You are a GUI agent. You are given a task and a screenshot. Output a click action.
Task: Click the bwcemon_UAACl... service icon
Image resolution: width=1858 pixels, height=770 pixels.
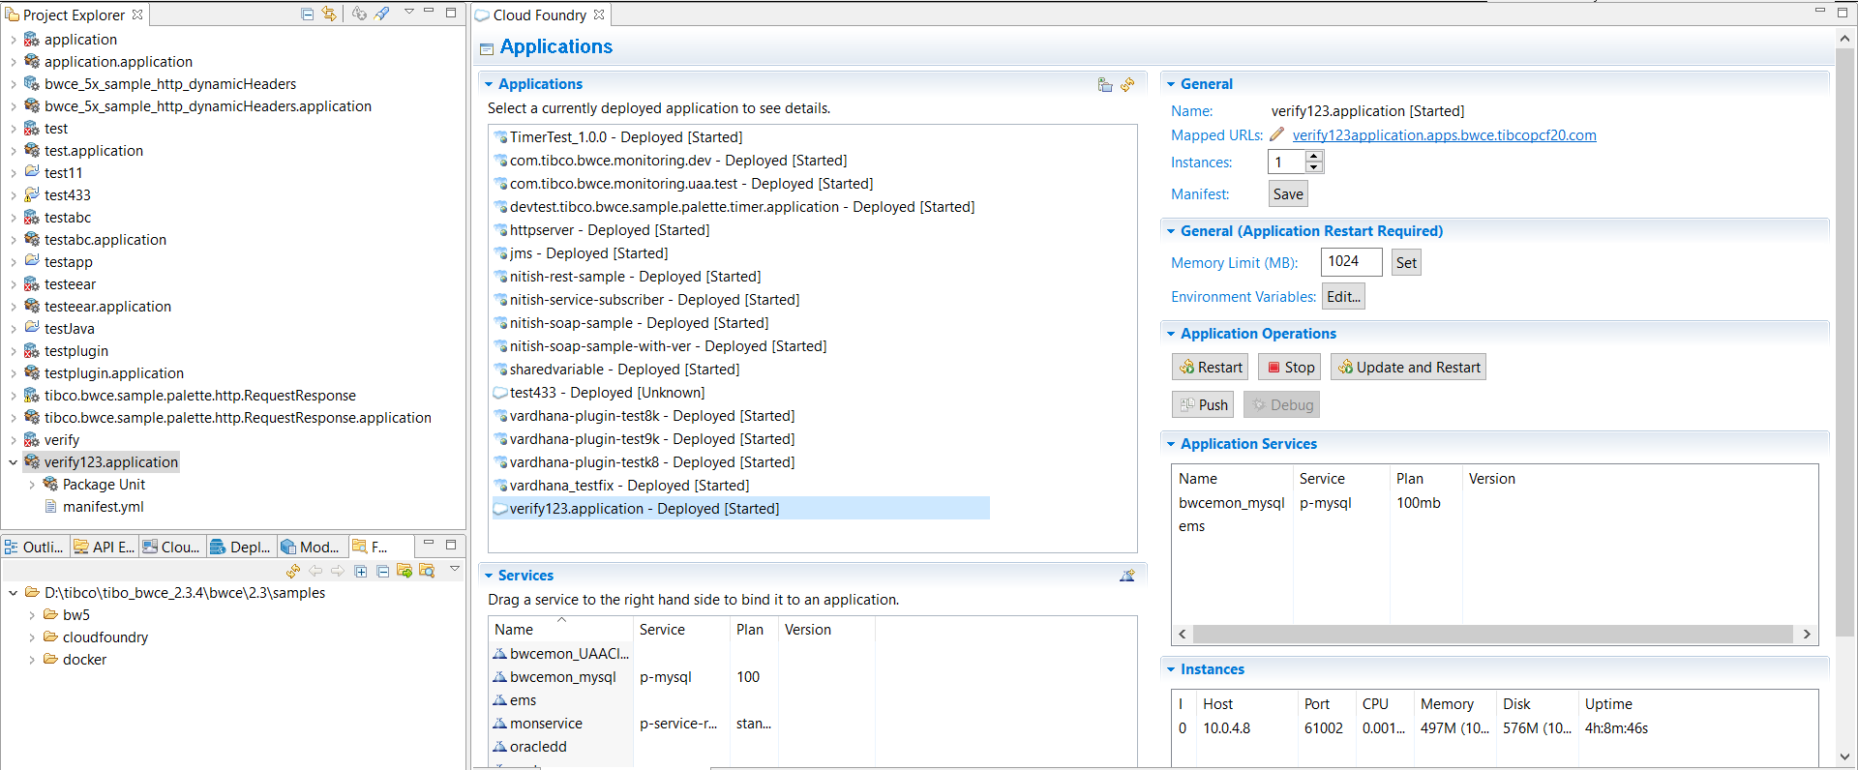click(x=499, y=654)
